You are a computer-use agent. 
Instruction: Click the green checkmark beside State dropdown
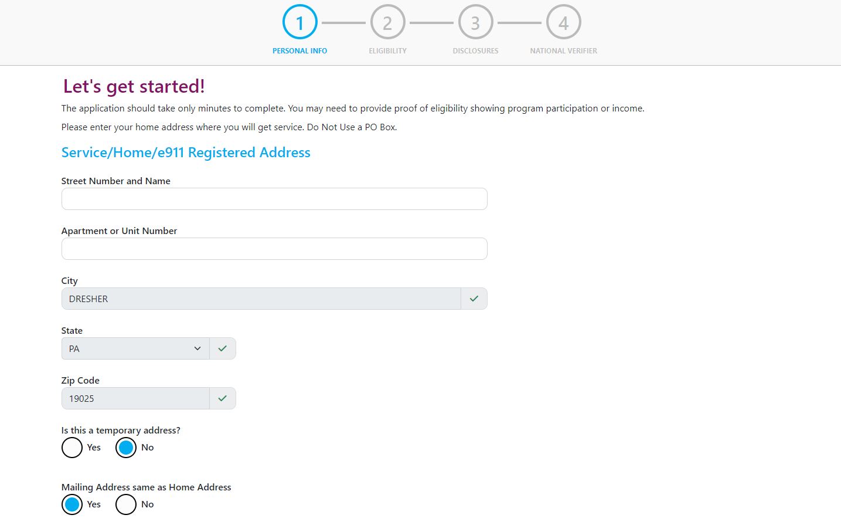click(222, 348)
